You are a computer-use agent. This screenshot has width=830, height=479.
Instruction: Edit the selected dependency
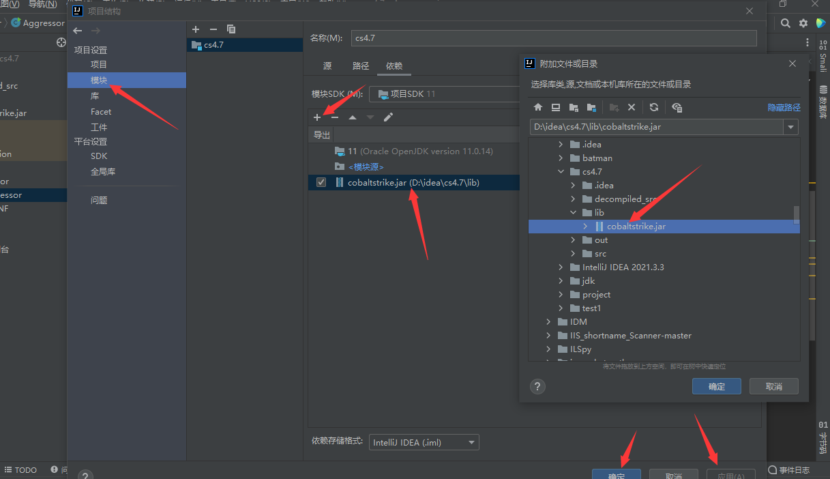click(x=388, y=117)
